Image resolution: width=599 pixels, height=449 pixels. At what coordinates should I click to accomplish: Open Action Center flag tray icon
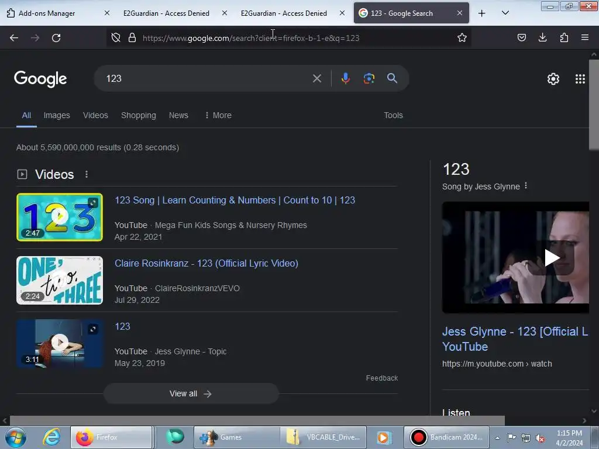pos(511,437)
